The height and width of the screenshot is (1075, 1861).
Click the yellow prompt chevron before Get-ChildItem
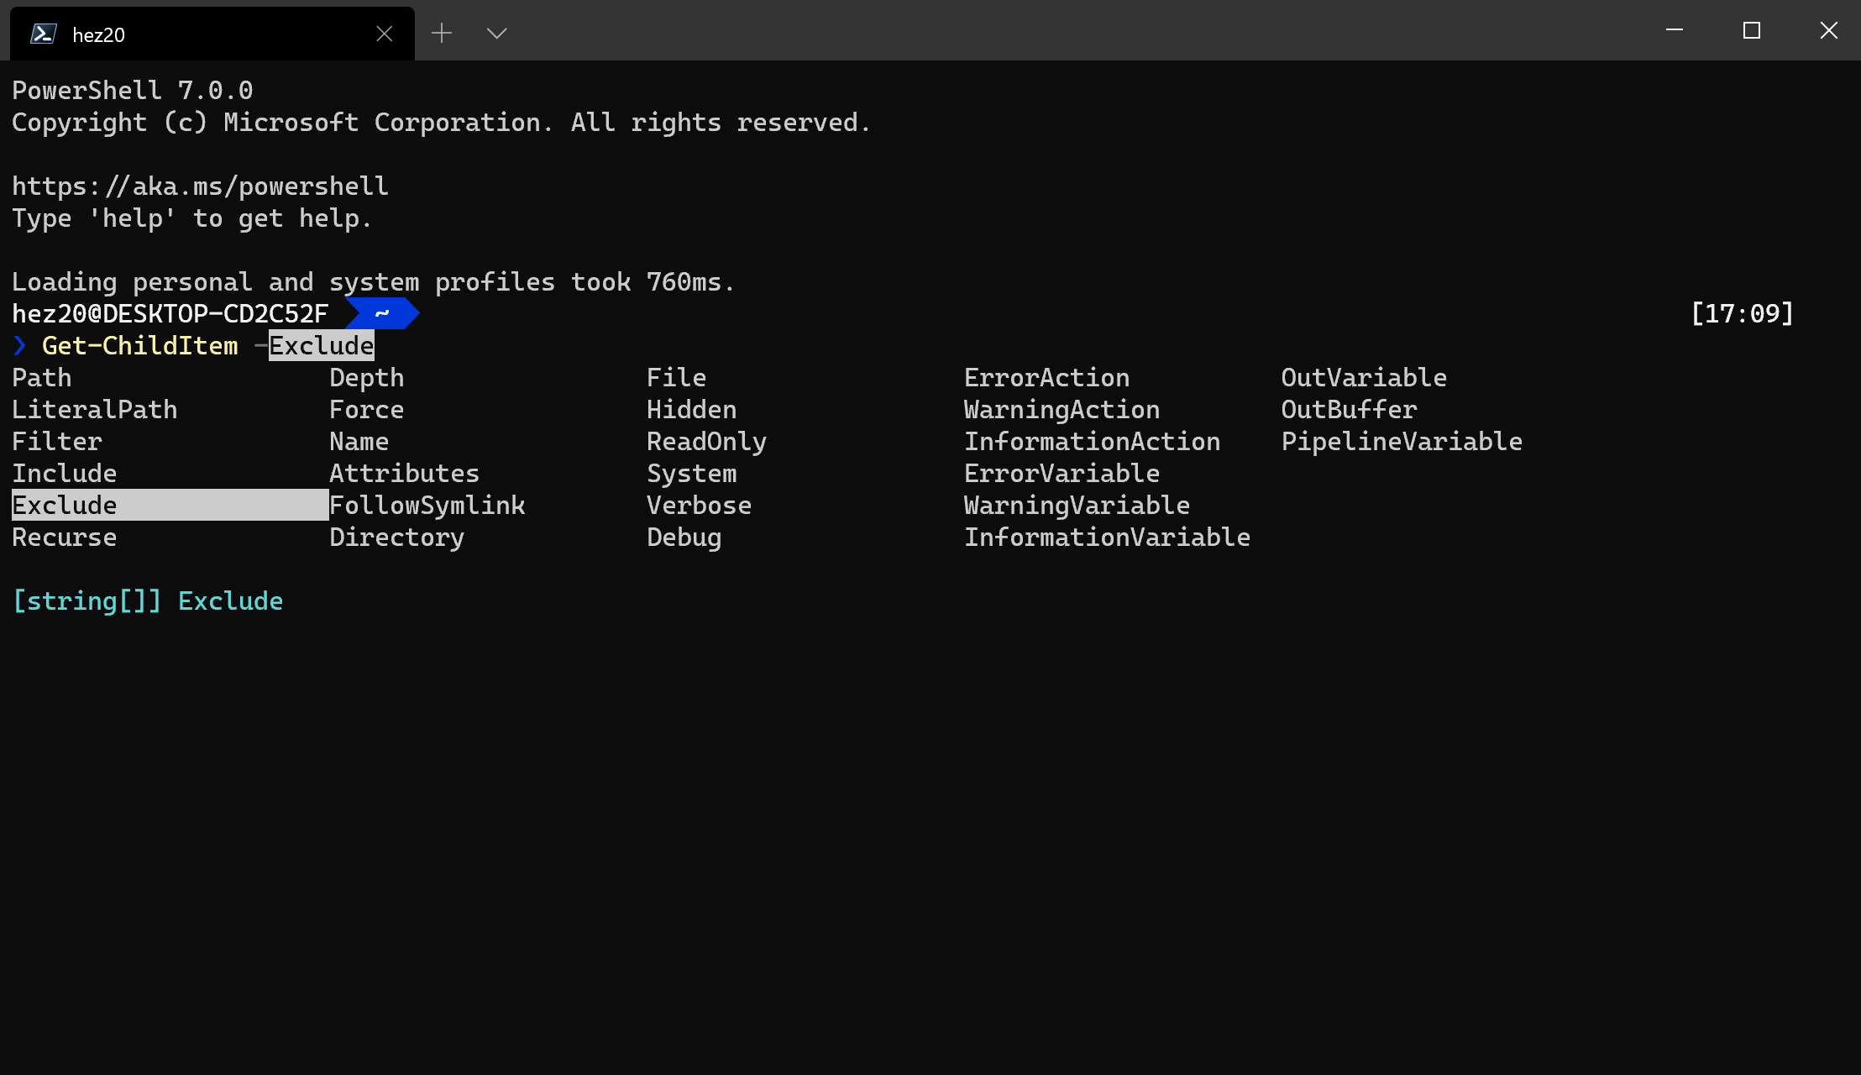coord(19,344)
